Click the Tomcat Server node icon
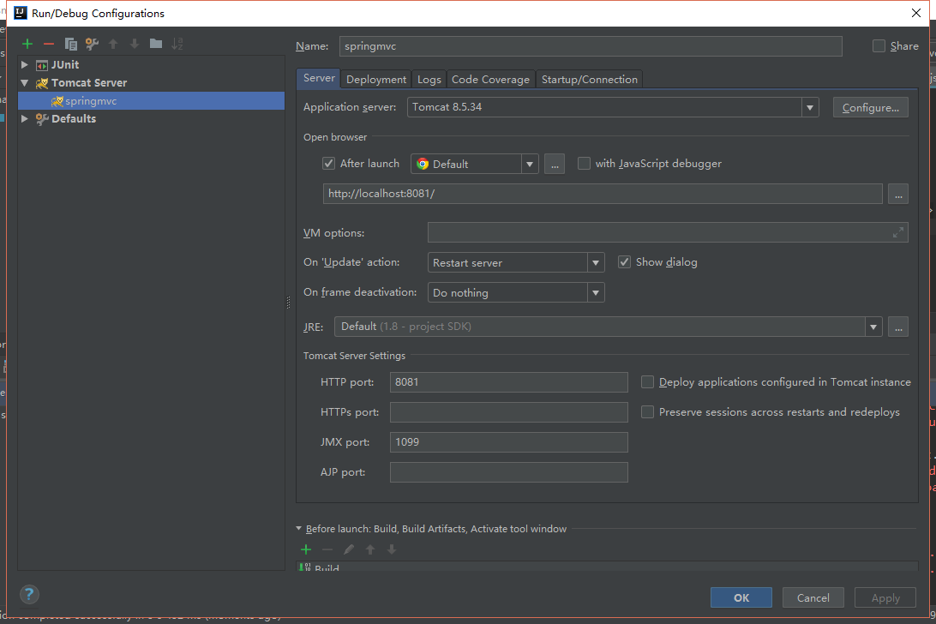 point(42,83)
